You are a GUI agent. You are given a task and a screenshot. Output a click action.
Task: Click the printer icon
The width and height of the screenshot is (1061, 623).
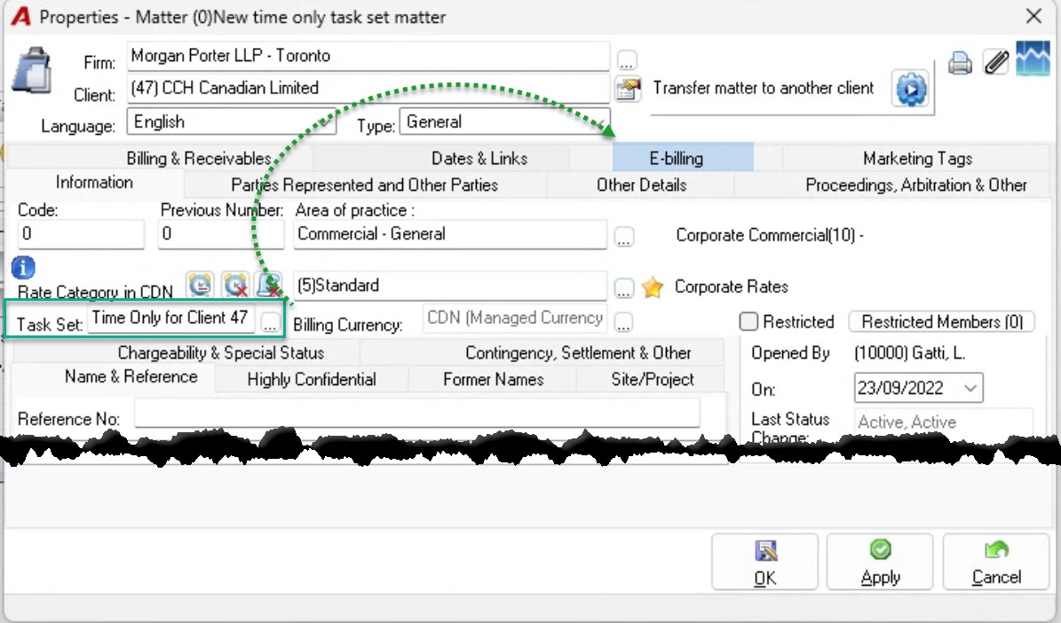click(x=960, y=63)
